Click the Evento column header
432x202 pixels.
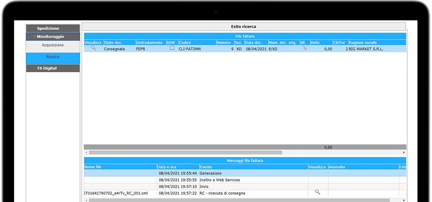[x=254, y=167]
